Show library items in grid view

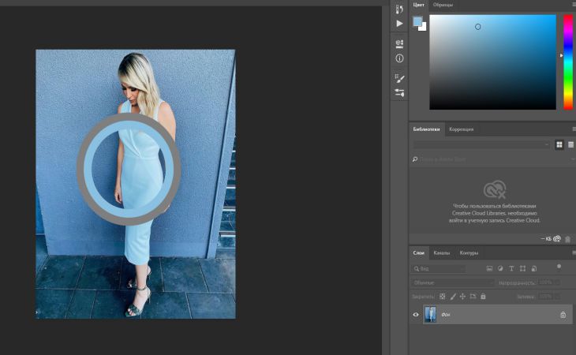point(559,144)
